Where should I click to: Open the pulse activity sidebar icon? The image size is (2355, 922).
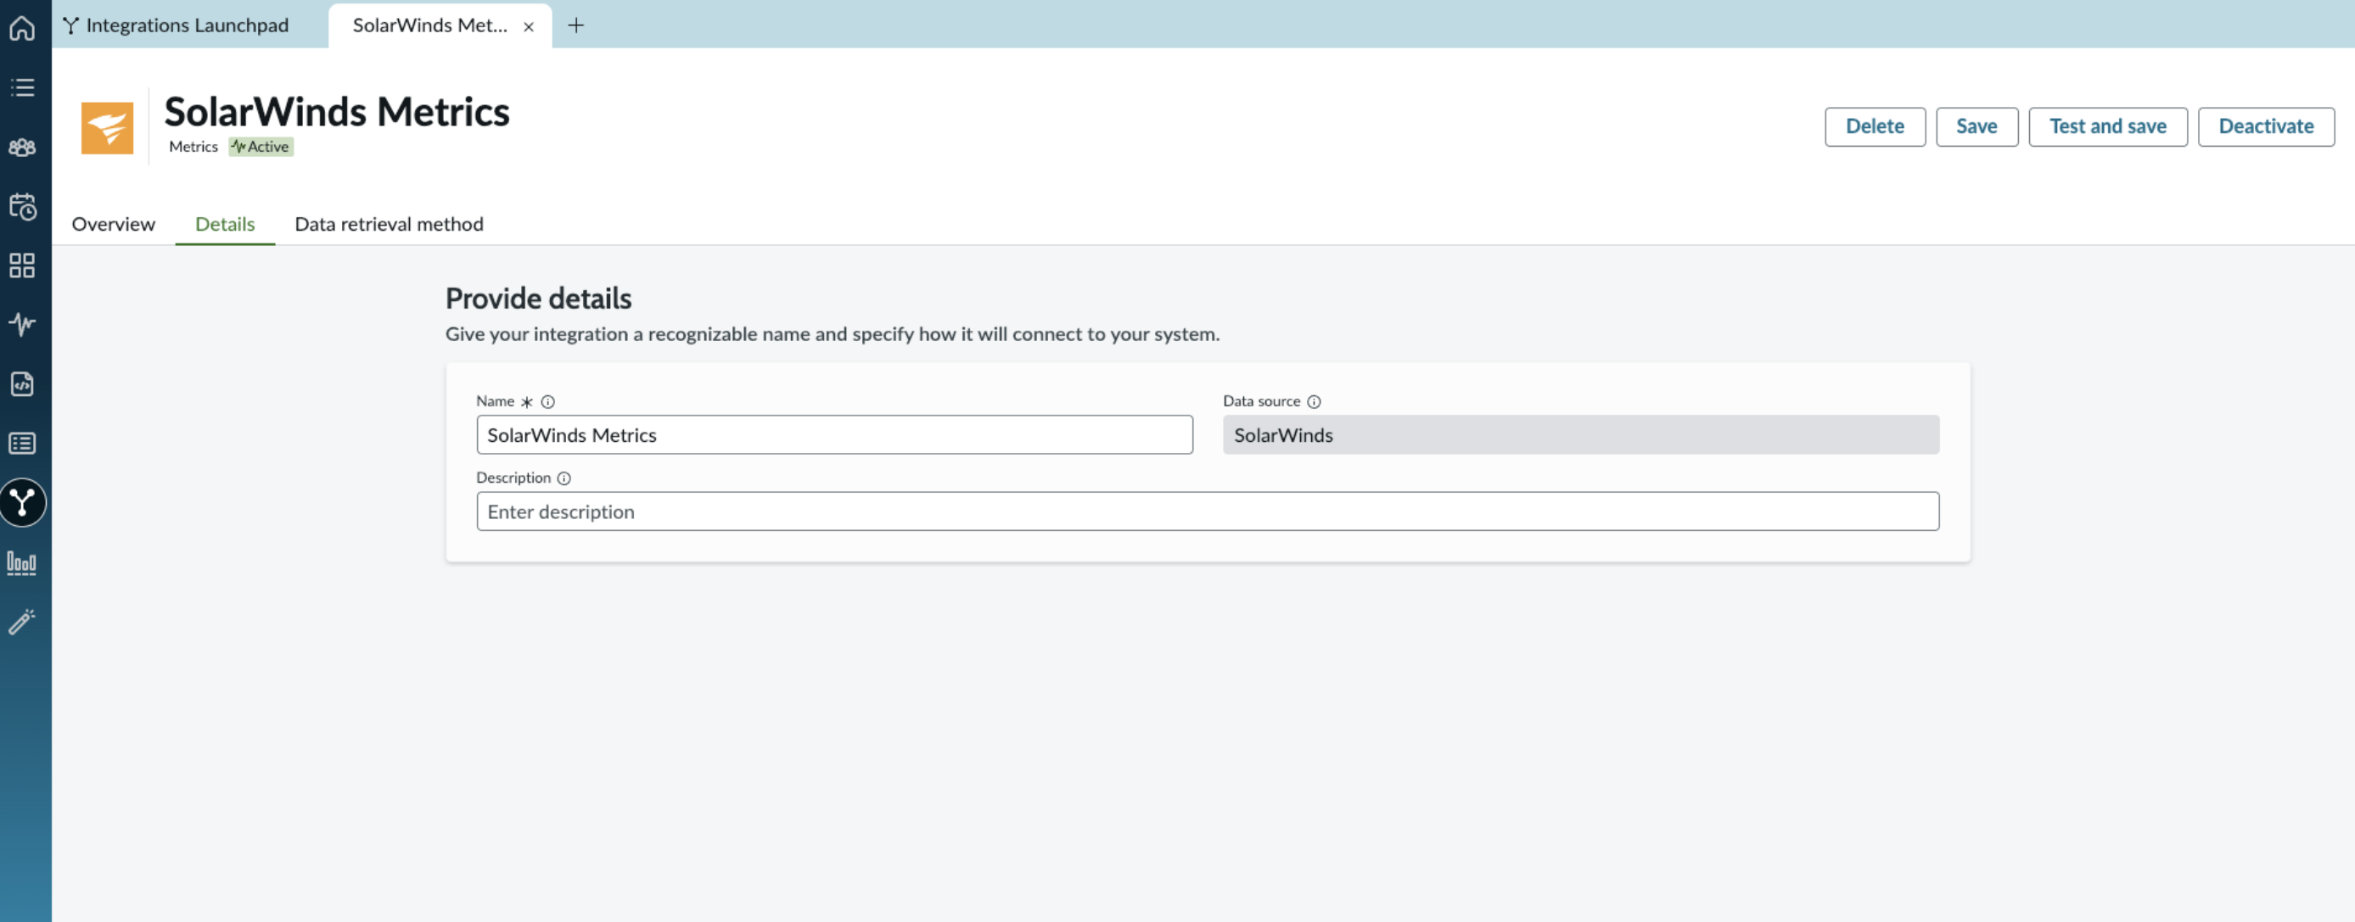(x=22, y=324)
